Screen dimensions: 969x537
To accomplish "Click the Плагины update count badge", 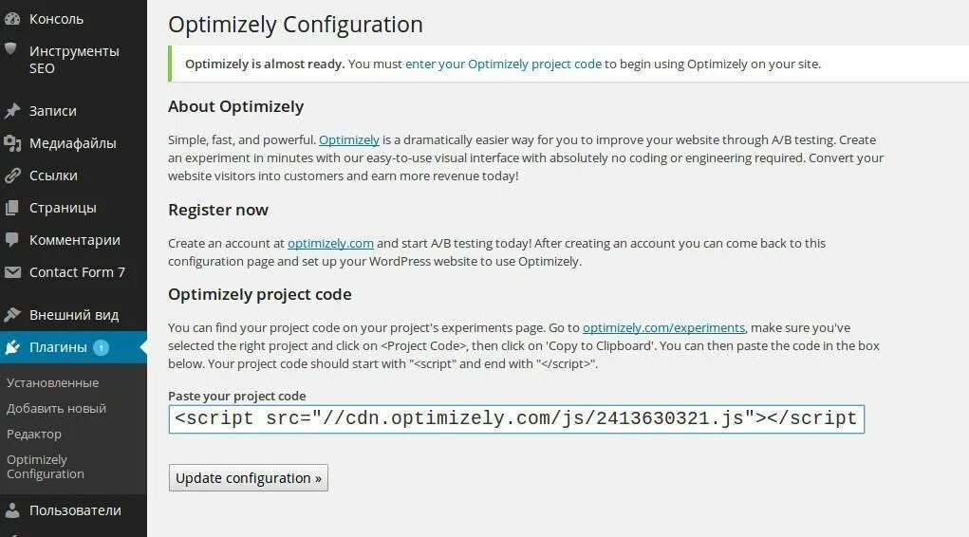I will click(x=101, y=347).
